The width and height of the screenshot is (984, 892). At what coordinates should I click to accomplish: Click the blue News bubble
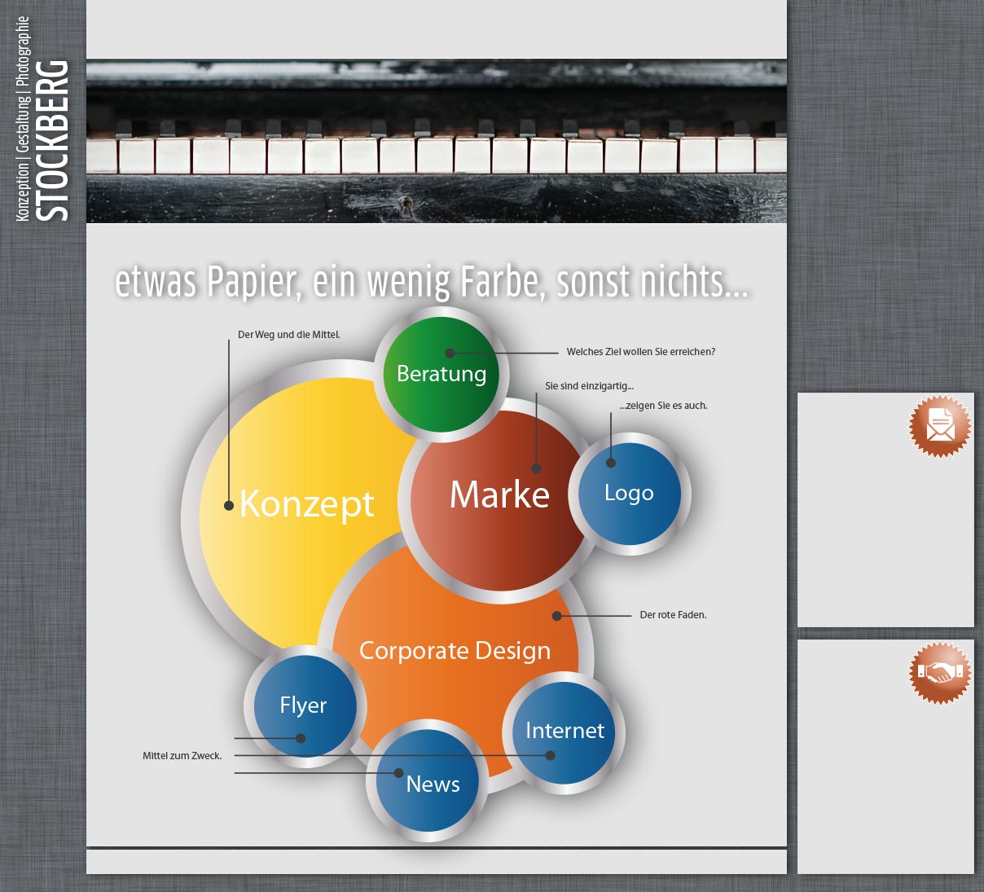tap(433, 784)
